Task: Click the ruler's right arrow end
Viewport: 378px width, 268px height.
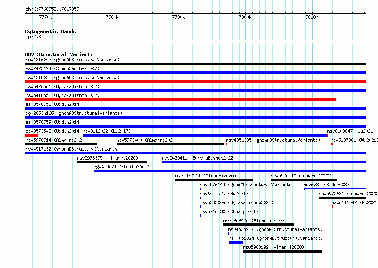Action: coord(365,14)
